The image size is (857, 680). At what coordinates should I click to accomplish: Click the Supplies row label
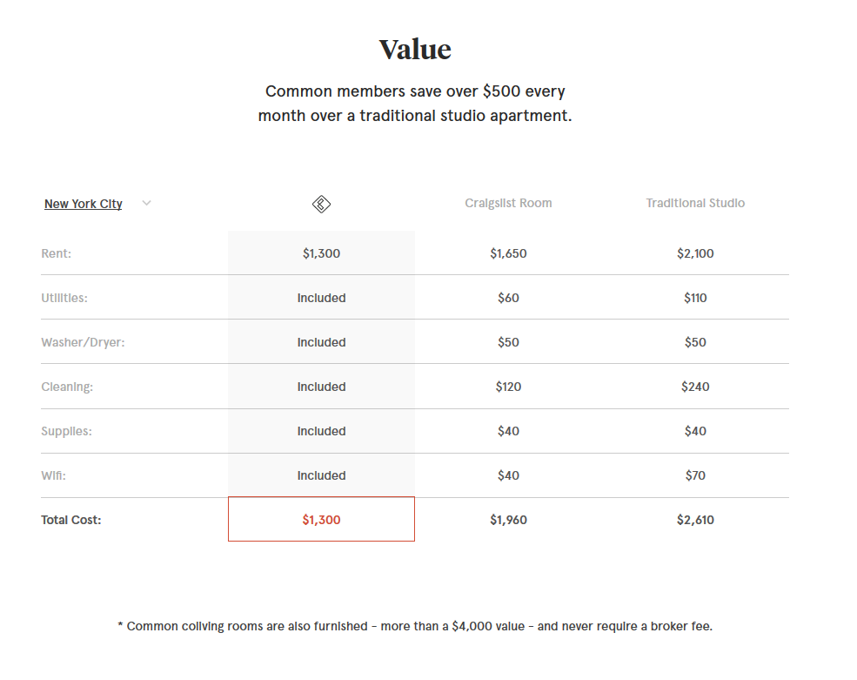click(67, 431)
